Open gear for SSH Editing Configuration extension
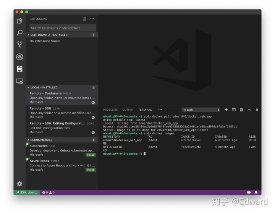This screenshot has width=275, height=213. tap(93, 132)
